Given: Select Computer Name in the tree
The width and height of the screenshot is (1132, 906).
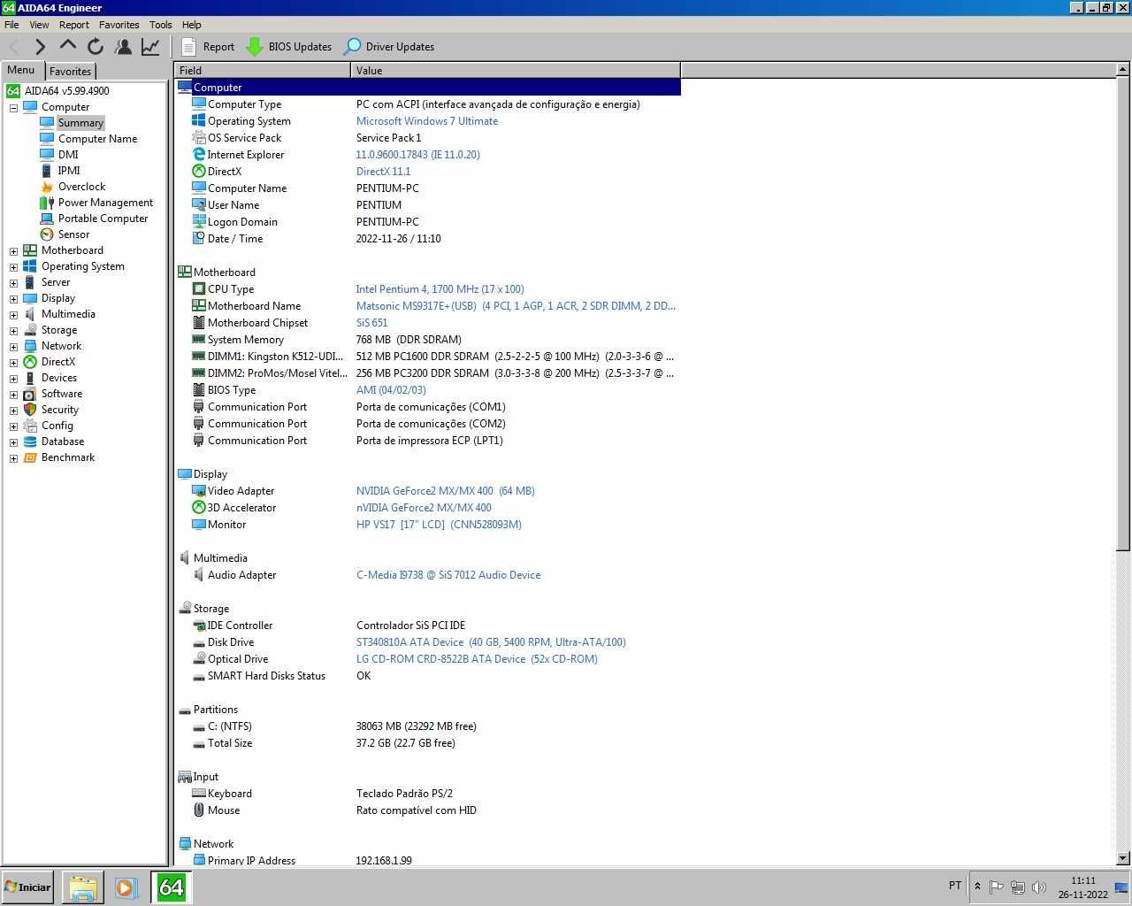Looking at the screenshot, I should point(97,139).
